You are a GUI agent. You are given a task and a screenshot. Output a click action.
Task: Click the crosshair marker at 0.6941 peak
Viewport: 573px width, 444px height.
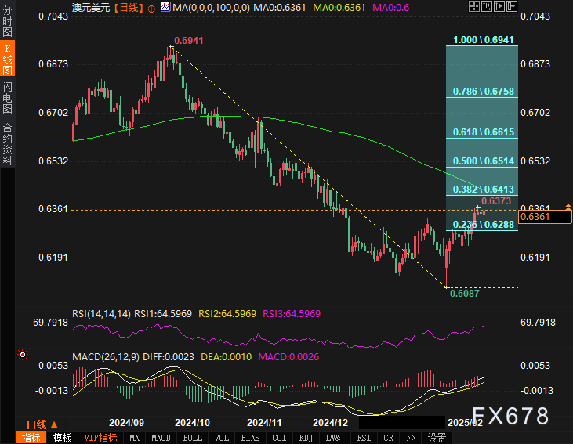pos(171,48)
